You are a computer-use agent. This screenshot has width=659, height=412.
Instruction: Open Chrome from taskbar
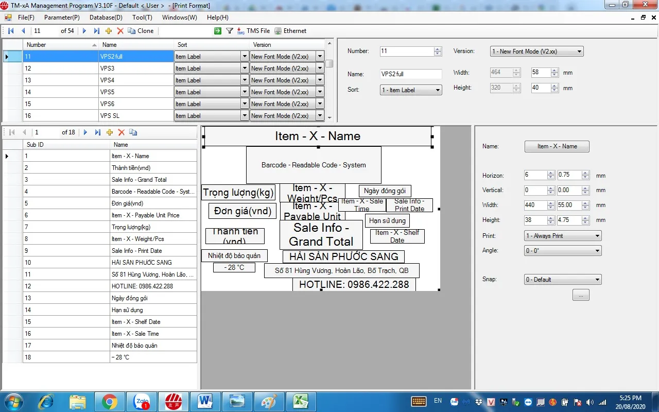pos(109,401)
